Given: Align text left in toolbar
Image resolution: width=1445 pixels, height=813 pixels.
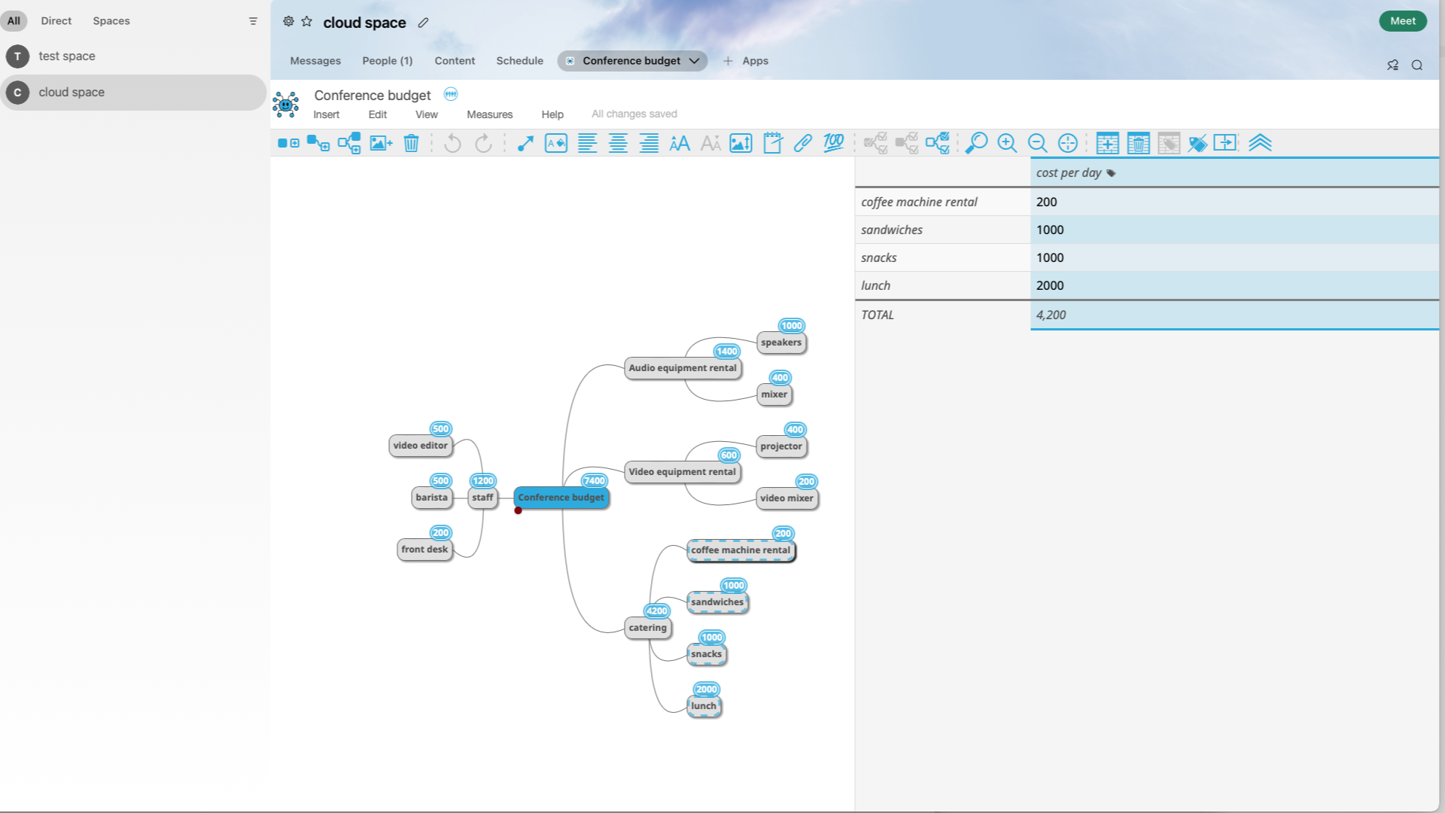Looking at the screenshot, I should pos(587,143).
